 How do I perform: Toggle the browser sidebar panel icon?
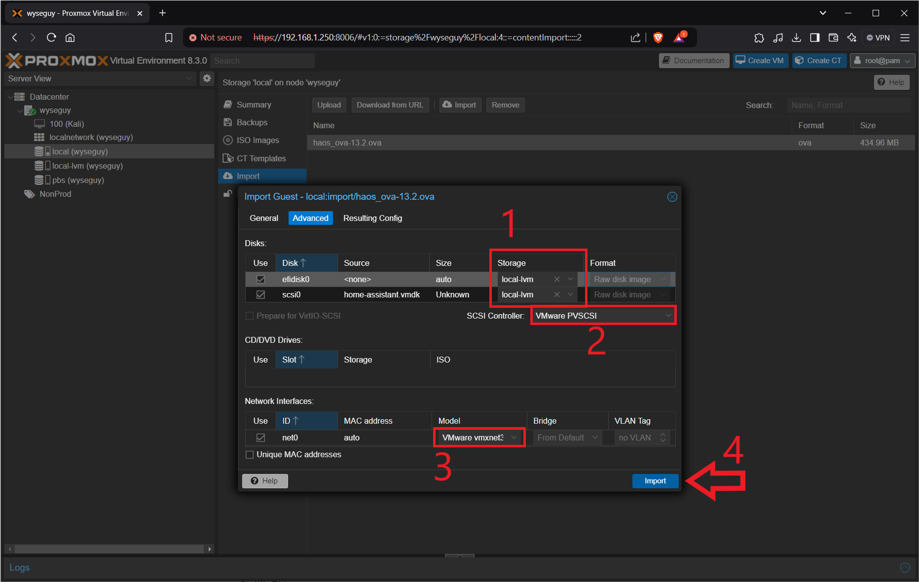coord(815,37)
